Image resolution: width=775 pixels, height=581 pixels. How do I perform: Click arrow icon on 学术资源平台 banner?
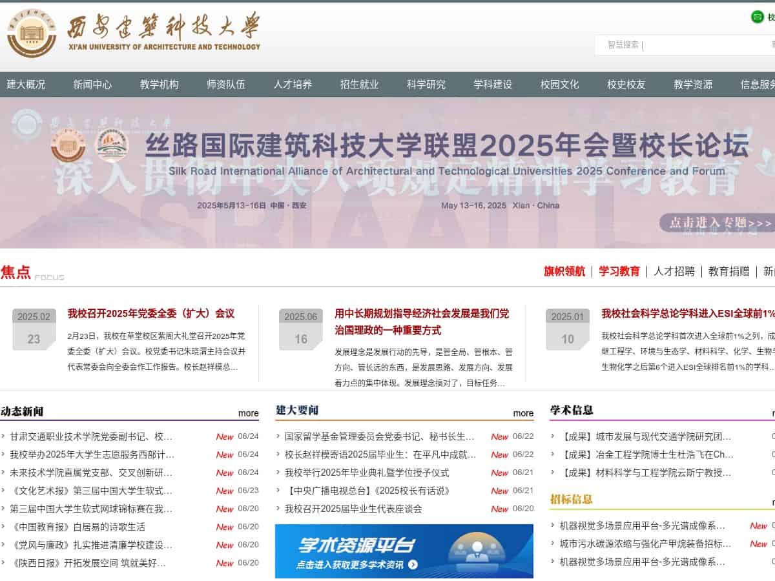coord(413,565)
